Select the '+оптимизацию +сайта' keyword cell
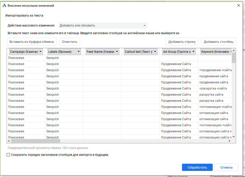This screenshot has height=177, width=245. pos(215,125)
